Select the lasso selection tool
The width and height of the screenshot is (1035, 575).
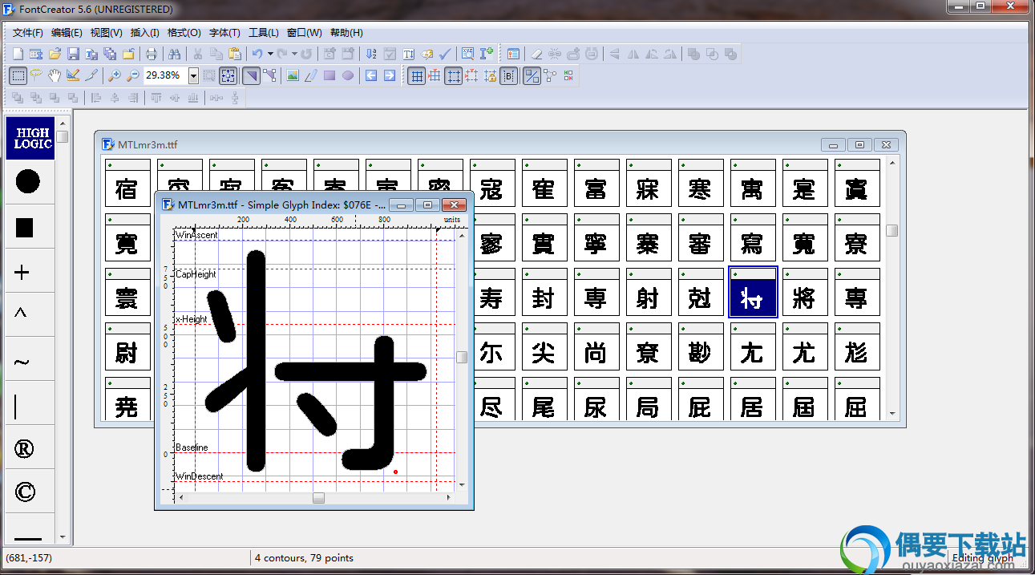(36, 75)
